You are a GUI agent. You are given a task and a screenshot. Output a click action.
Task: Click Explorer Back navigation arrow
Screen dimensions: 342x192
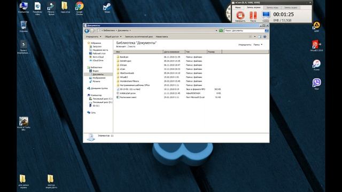pyautogui.click(x=87, y=31)
